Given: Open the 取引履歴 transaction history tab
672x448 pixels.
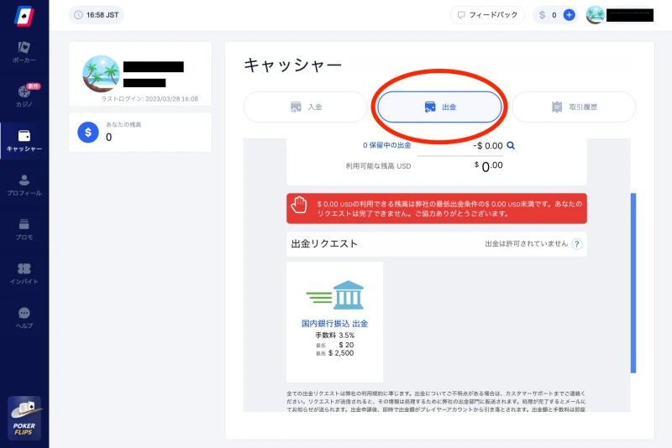Looking at the screenshot, I should 574,107.
